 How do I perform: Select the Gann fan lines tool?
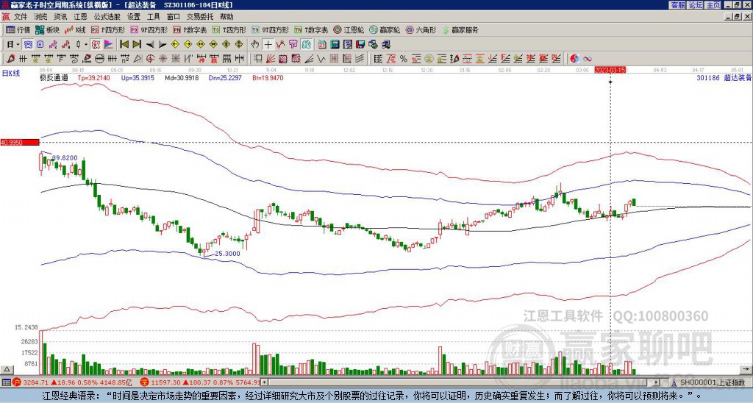click(271, 59)
